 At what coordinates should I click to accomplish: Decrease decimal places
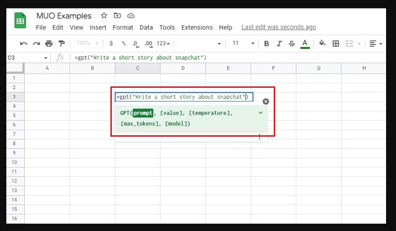click(136, 44)
